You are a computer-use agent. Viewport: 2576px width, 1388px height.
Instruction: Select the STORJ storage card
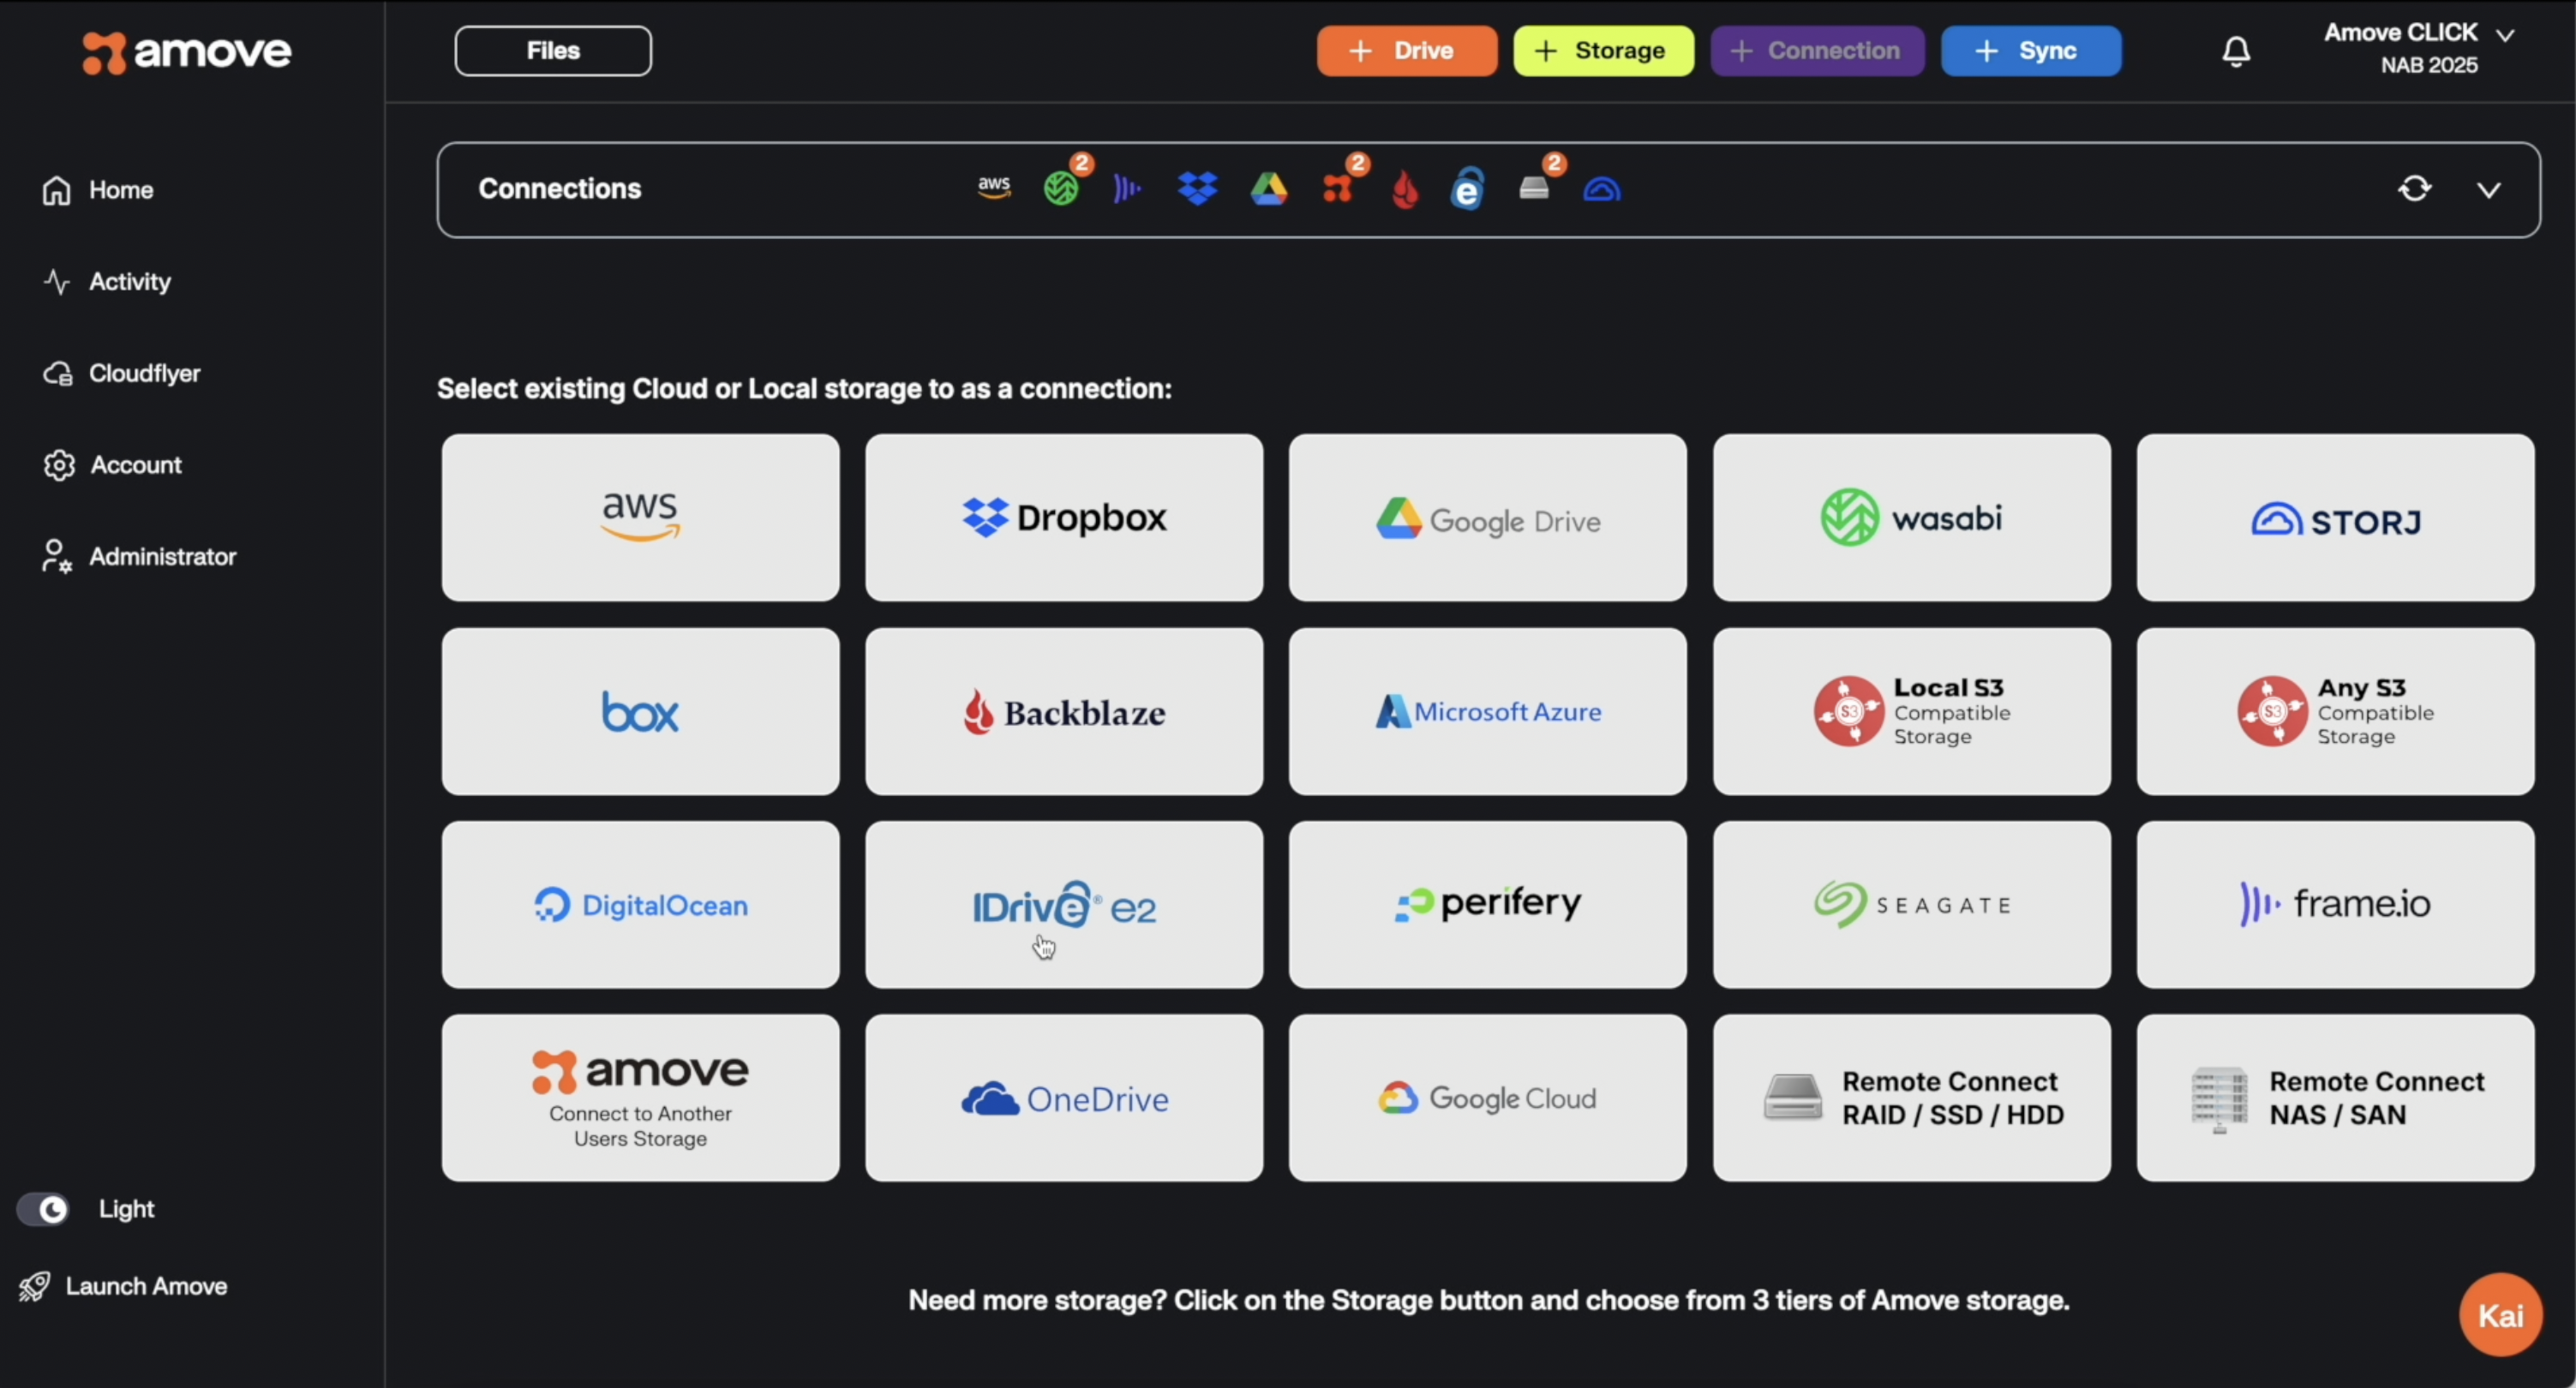[2335, 517]
